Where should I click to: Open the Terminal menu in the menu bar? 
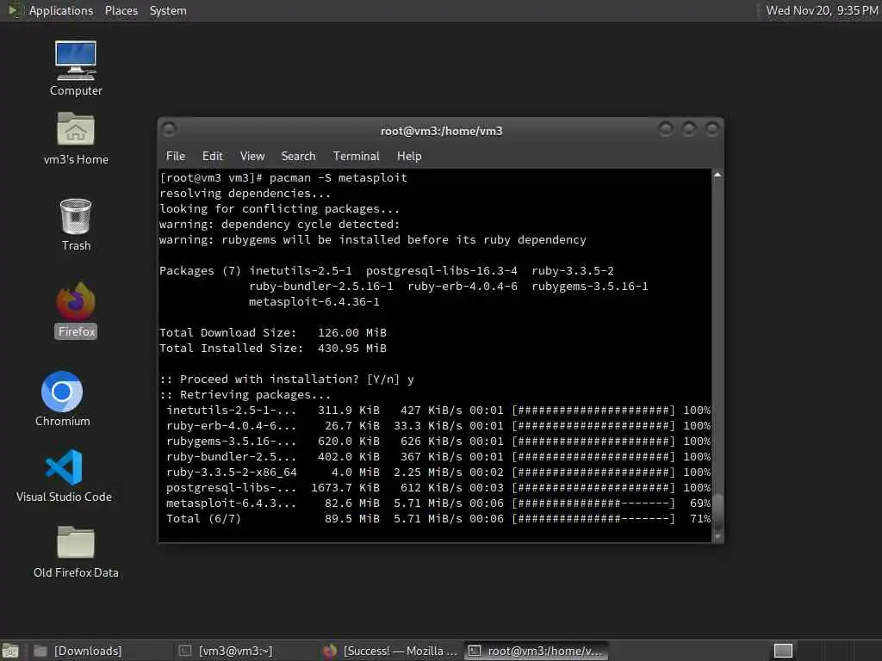click(356, 156)
